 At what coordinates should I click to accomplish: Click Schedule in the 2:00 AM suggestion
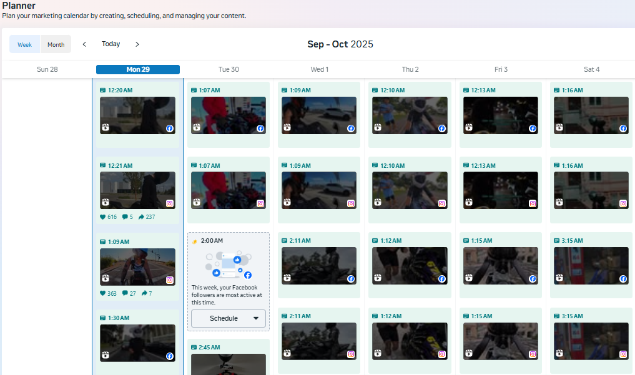224,318
